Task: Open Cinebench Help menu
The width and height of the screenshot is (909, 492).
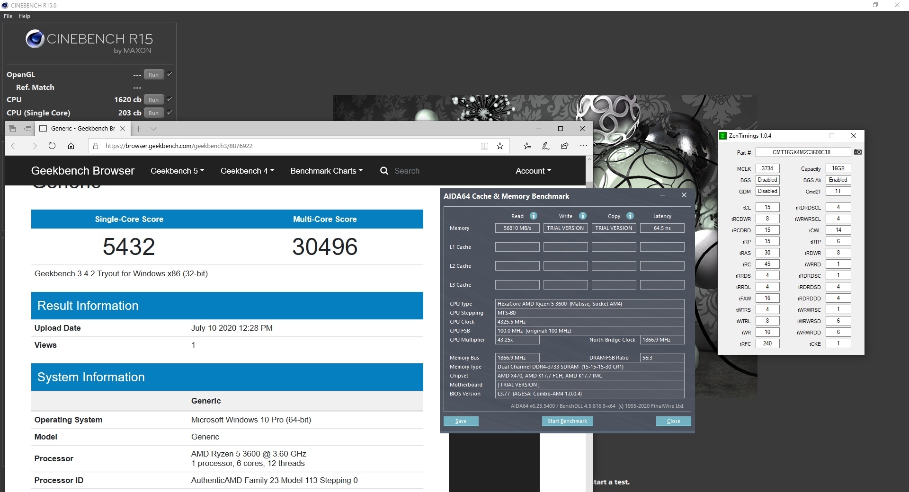Action: pos(25,16)
